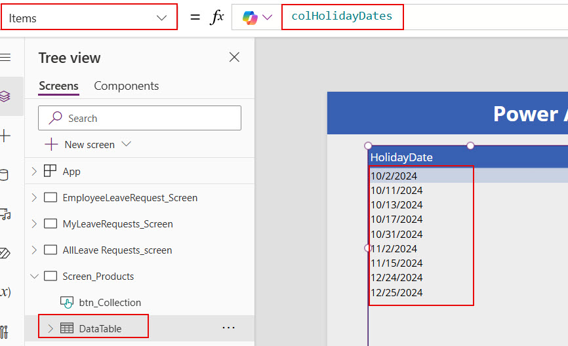568x346 pixels.
Task: Click the btn_Collection button icon
Action: pos(67,302)
